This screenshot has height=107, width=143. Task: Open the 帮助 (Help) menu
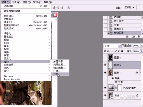(48, 2)
